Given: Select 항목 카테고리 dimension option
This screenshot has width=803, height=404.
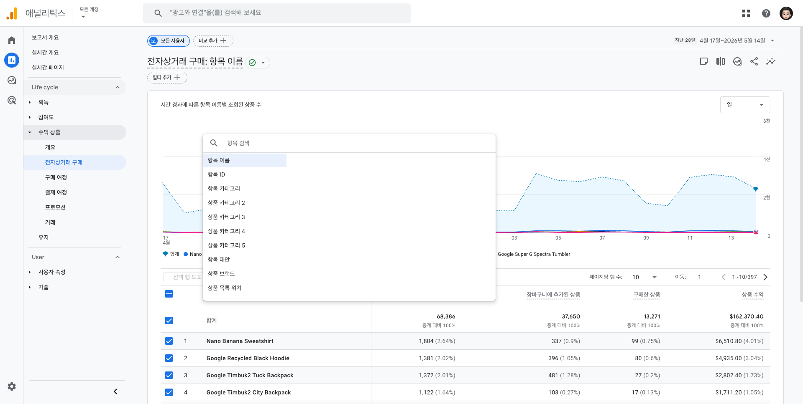Looking at the screenshot, I should [x=245, y=189].
